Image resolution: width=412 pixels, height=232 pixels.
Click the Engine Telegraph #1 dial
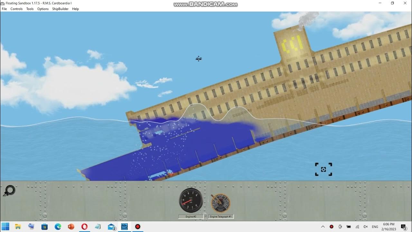220,203
